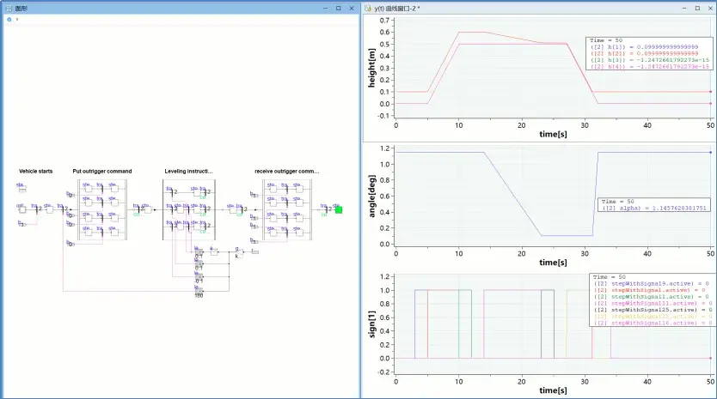Click the Put outrigger command label

click(x=102, y=172)
